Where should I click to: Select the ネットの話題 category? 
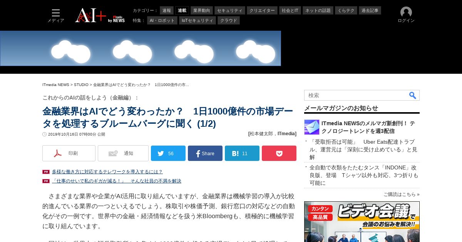(x=318, y=10)
